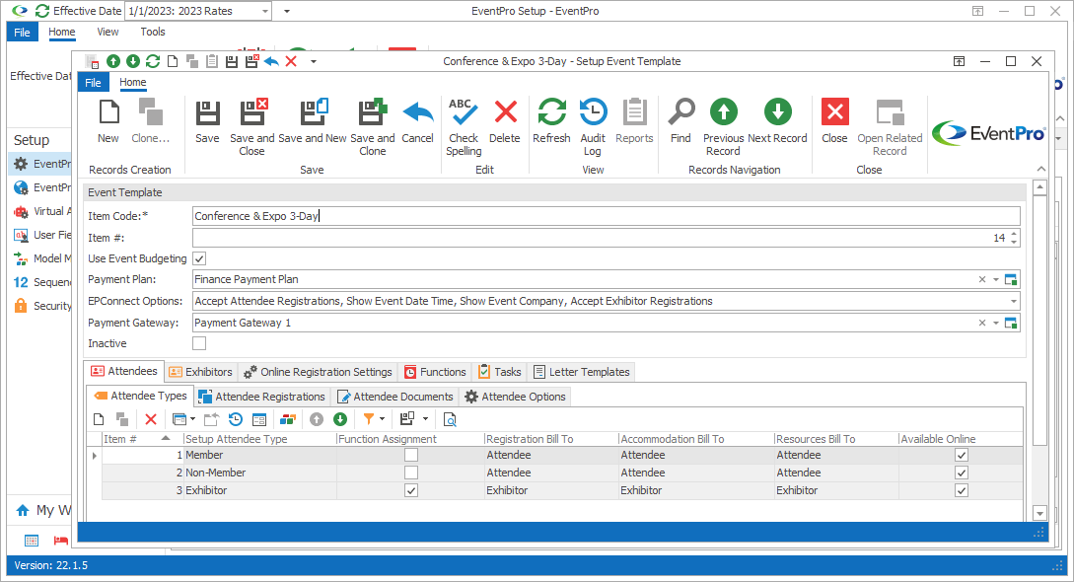The image size is (1074, 582).
Task: Expand the EPConnect Options dropdown
Action: point(1014,301)
